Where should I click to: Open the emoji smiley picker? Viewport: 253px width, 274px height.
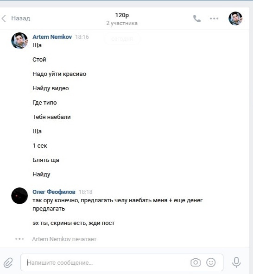(x=211, y=262)
